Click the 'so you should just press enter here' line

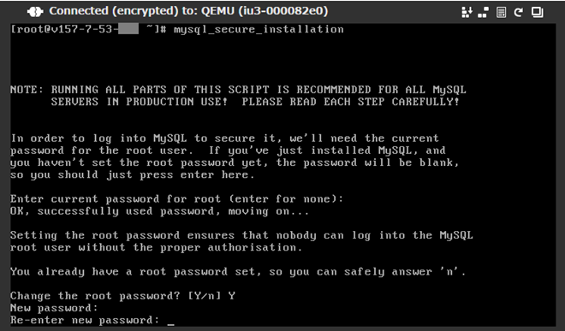(132, 175)
